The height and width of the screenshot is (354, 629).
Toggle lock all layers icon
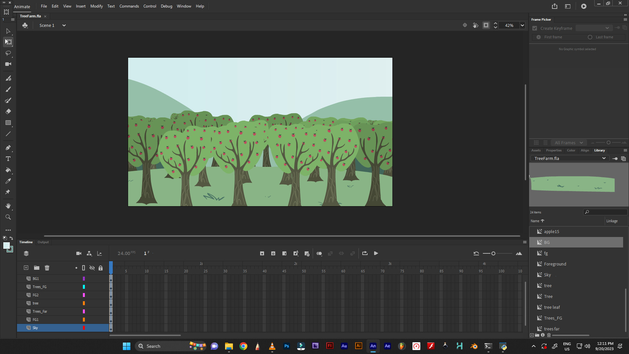click(x=101, y=268)
